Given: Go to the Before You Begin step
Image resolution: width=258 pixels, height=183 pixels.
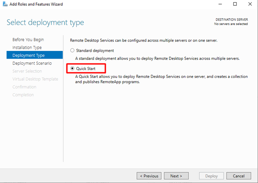Looking at the screenshot, I should pyautogui.click(x=28, y=39).
